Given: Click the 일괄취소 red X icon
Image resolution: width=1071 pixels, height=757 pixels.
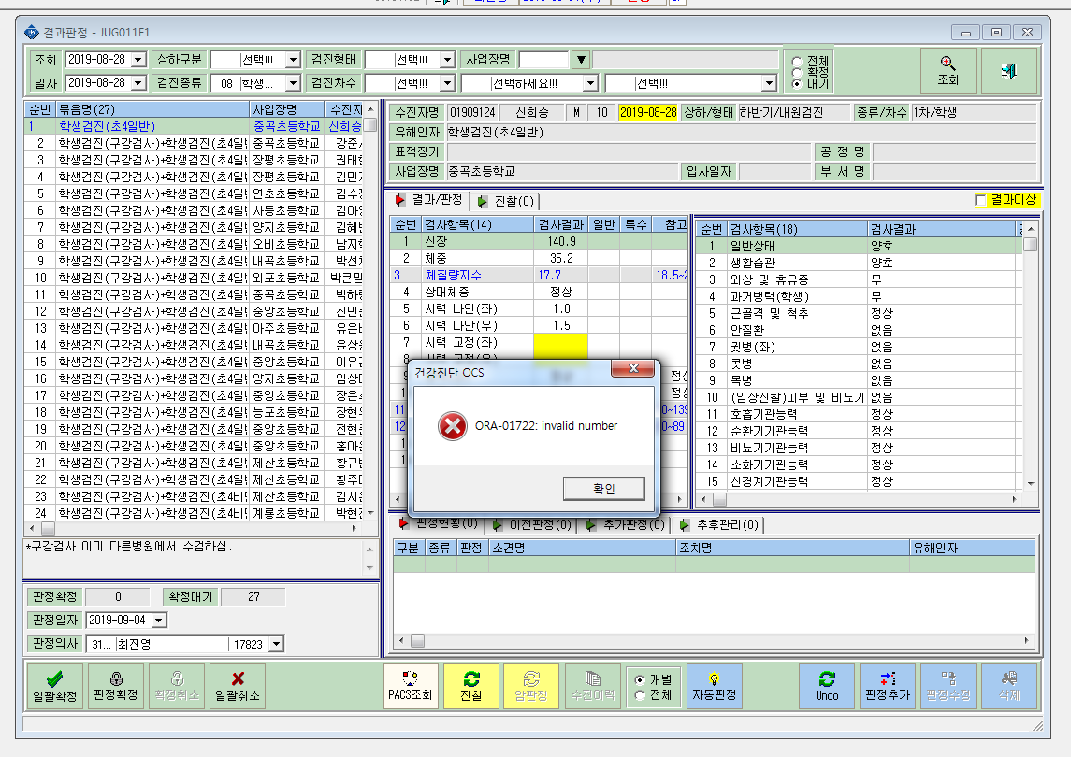Looking at the screenshot, I should pos(238,678).
